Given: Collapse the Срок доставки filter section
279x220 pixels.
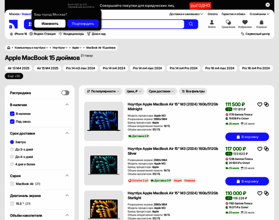Looking at the screenshot, I should 67,133.
